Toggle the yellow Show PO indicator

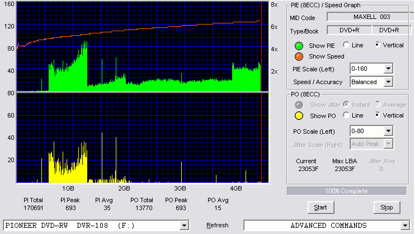(x=299, y=116)
